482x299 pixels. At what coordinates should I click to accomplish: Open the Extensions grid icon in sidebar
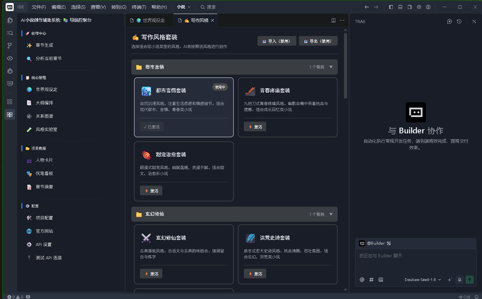pyautogui.click(x=10, y=102)
